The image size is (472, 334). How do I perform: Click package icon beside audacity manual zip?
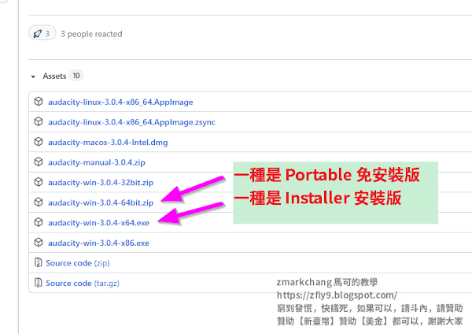[39, 161]
